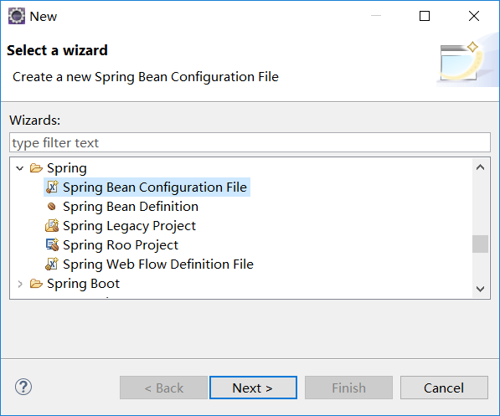Collapse the Spring category
This screenshot has height=416, width=500.
click(x=20, y=168)
